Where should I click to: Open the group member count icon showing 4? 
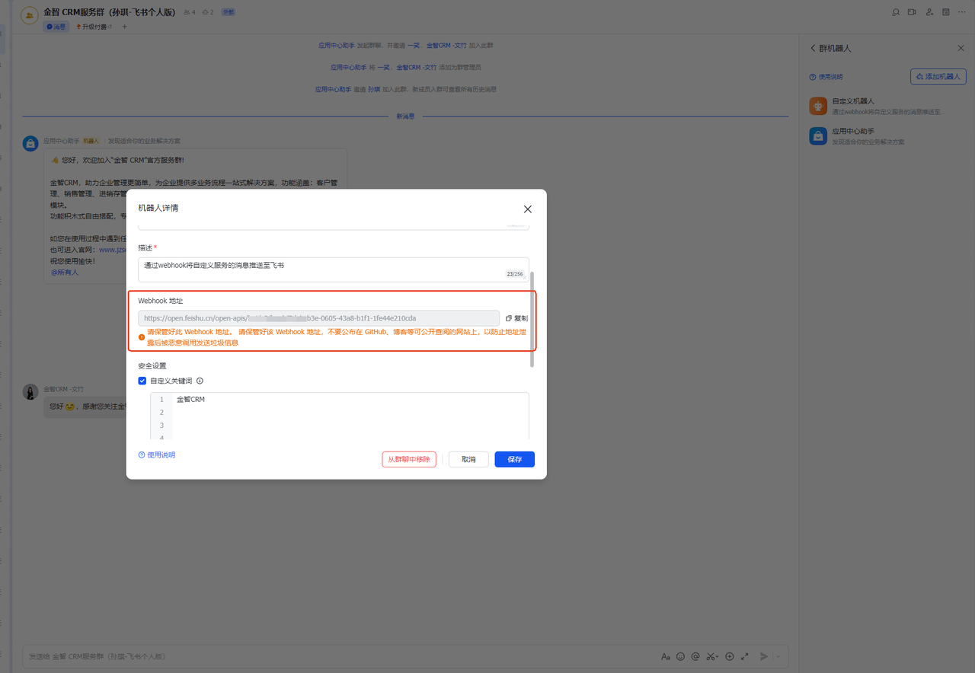[190, 12]
